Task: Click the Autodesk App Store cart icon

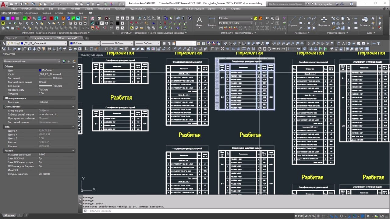Action: coord(337,4)
